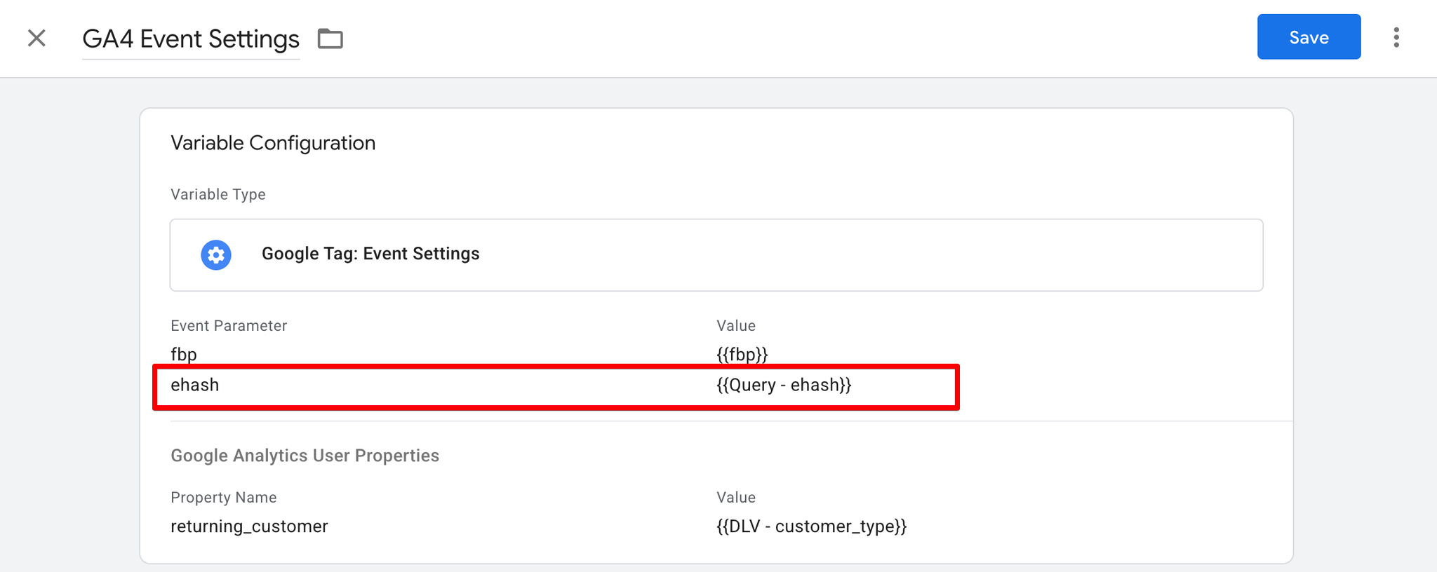This screenshot has height=572, width=1437.
Task: Open the three-dot more actions menu
Action: click(x=1396, y=37)
